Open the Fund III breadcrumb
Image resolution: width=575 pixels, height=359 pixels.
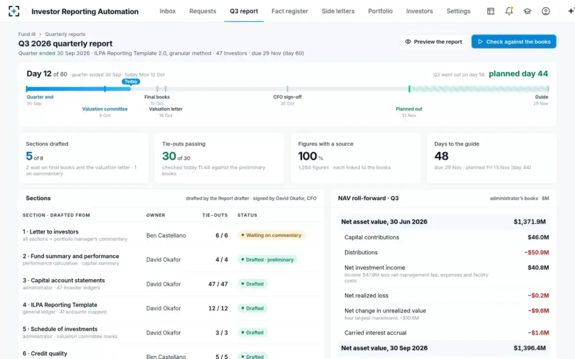click(27, 34)
